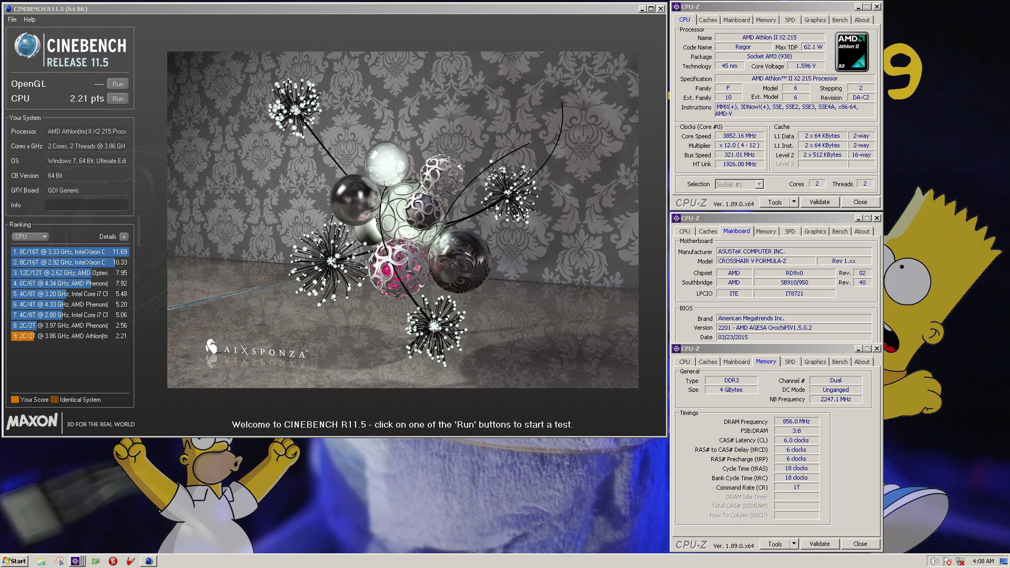Select ranking row 3 AMD Opteron 7.95

point(70,273)
